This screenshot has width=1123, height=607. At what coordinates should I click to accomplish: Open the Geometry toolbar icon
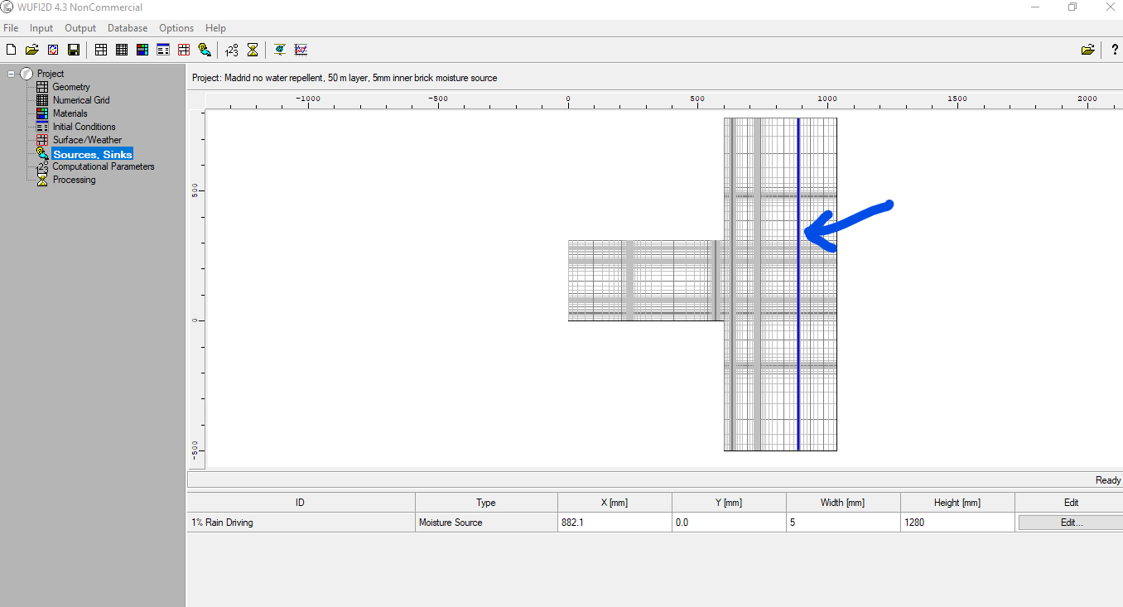coord(101,50)
